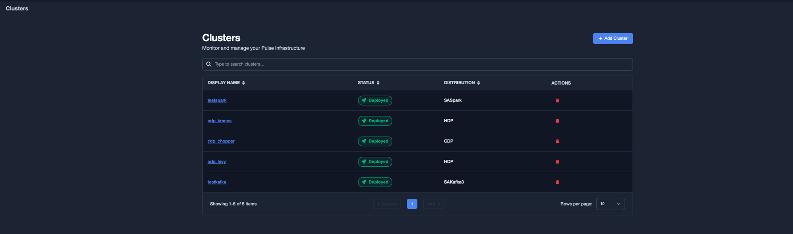This screenshot has width=793, height=234.
Task: Click Deployed status badge for testspark
Action: [x=375, y=100]
